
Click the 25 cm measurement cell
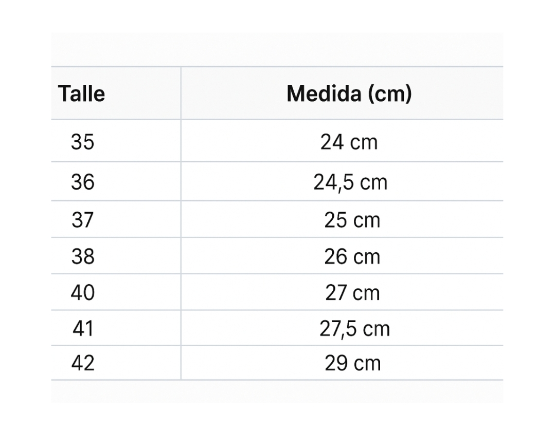[352, 220]
